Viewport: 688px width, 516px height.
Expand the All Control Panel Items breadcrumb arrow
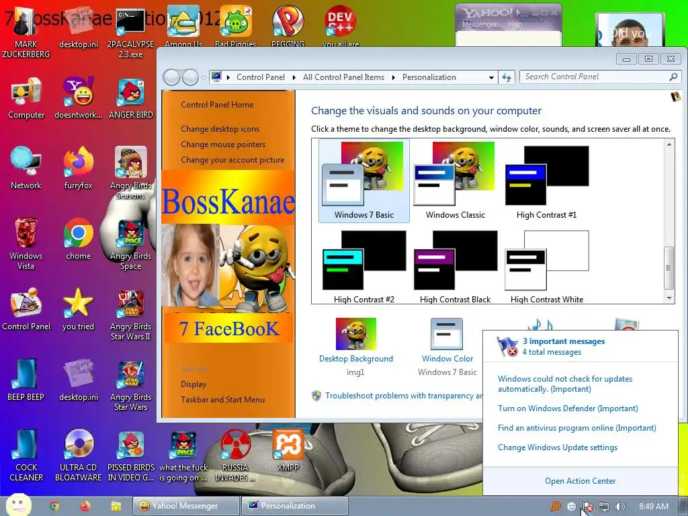pyautogui.click(x=394, y=77)
